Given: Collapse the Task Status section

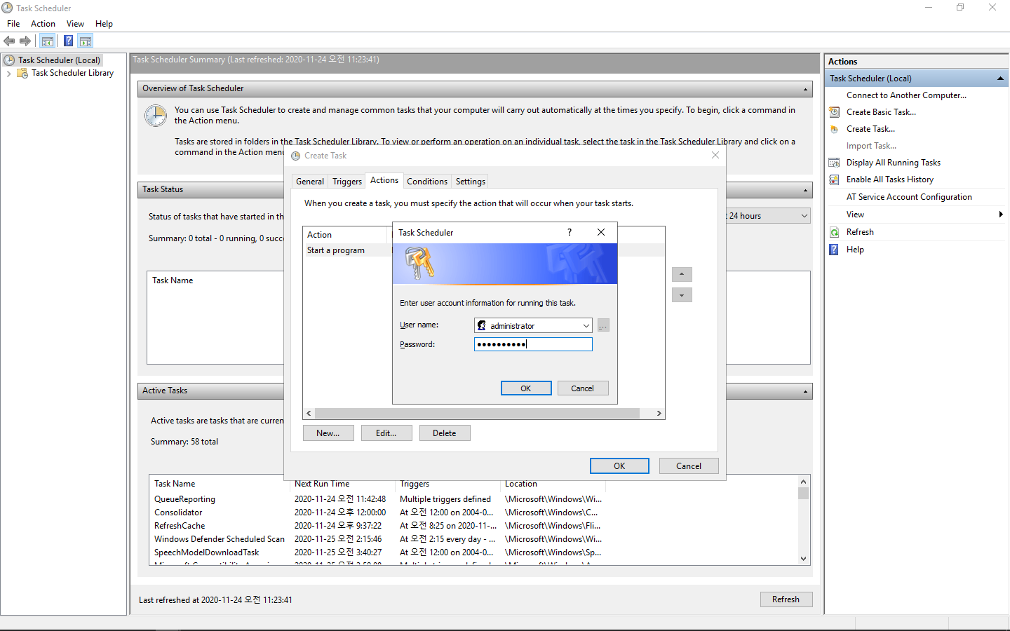Looking at the screenshot, I should pos(805,190).
